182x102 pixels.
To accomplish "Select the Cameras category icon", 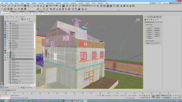I will click(x=152, y=20).
